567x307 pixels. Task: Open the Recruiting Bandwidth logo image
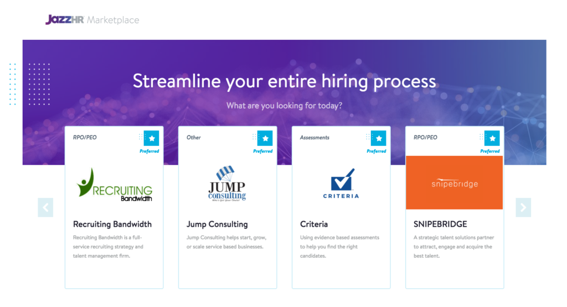click(114, 185)
